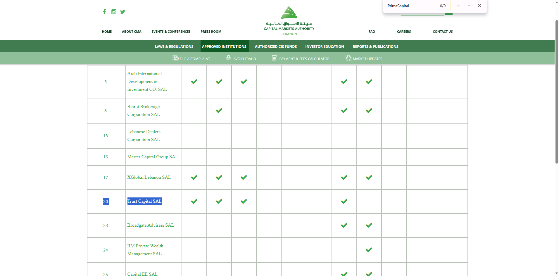Open the Market Updates link
Image resolution: width=559 pixels, height=276 pixels.
click(x=368, y=59)
